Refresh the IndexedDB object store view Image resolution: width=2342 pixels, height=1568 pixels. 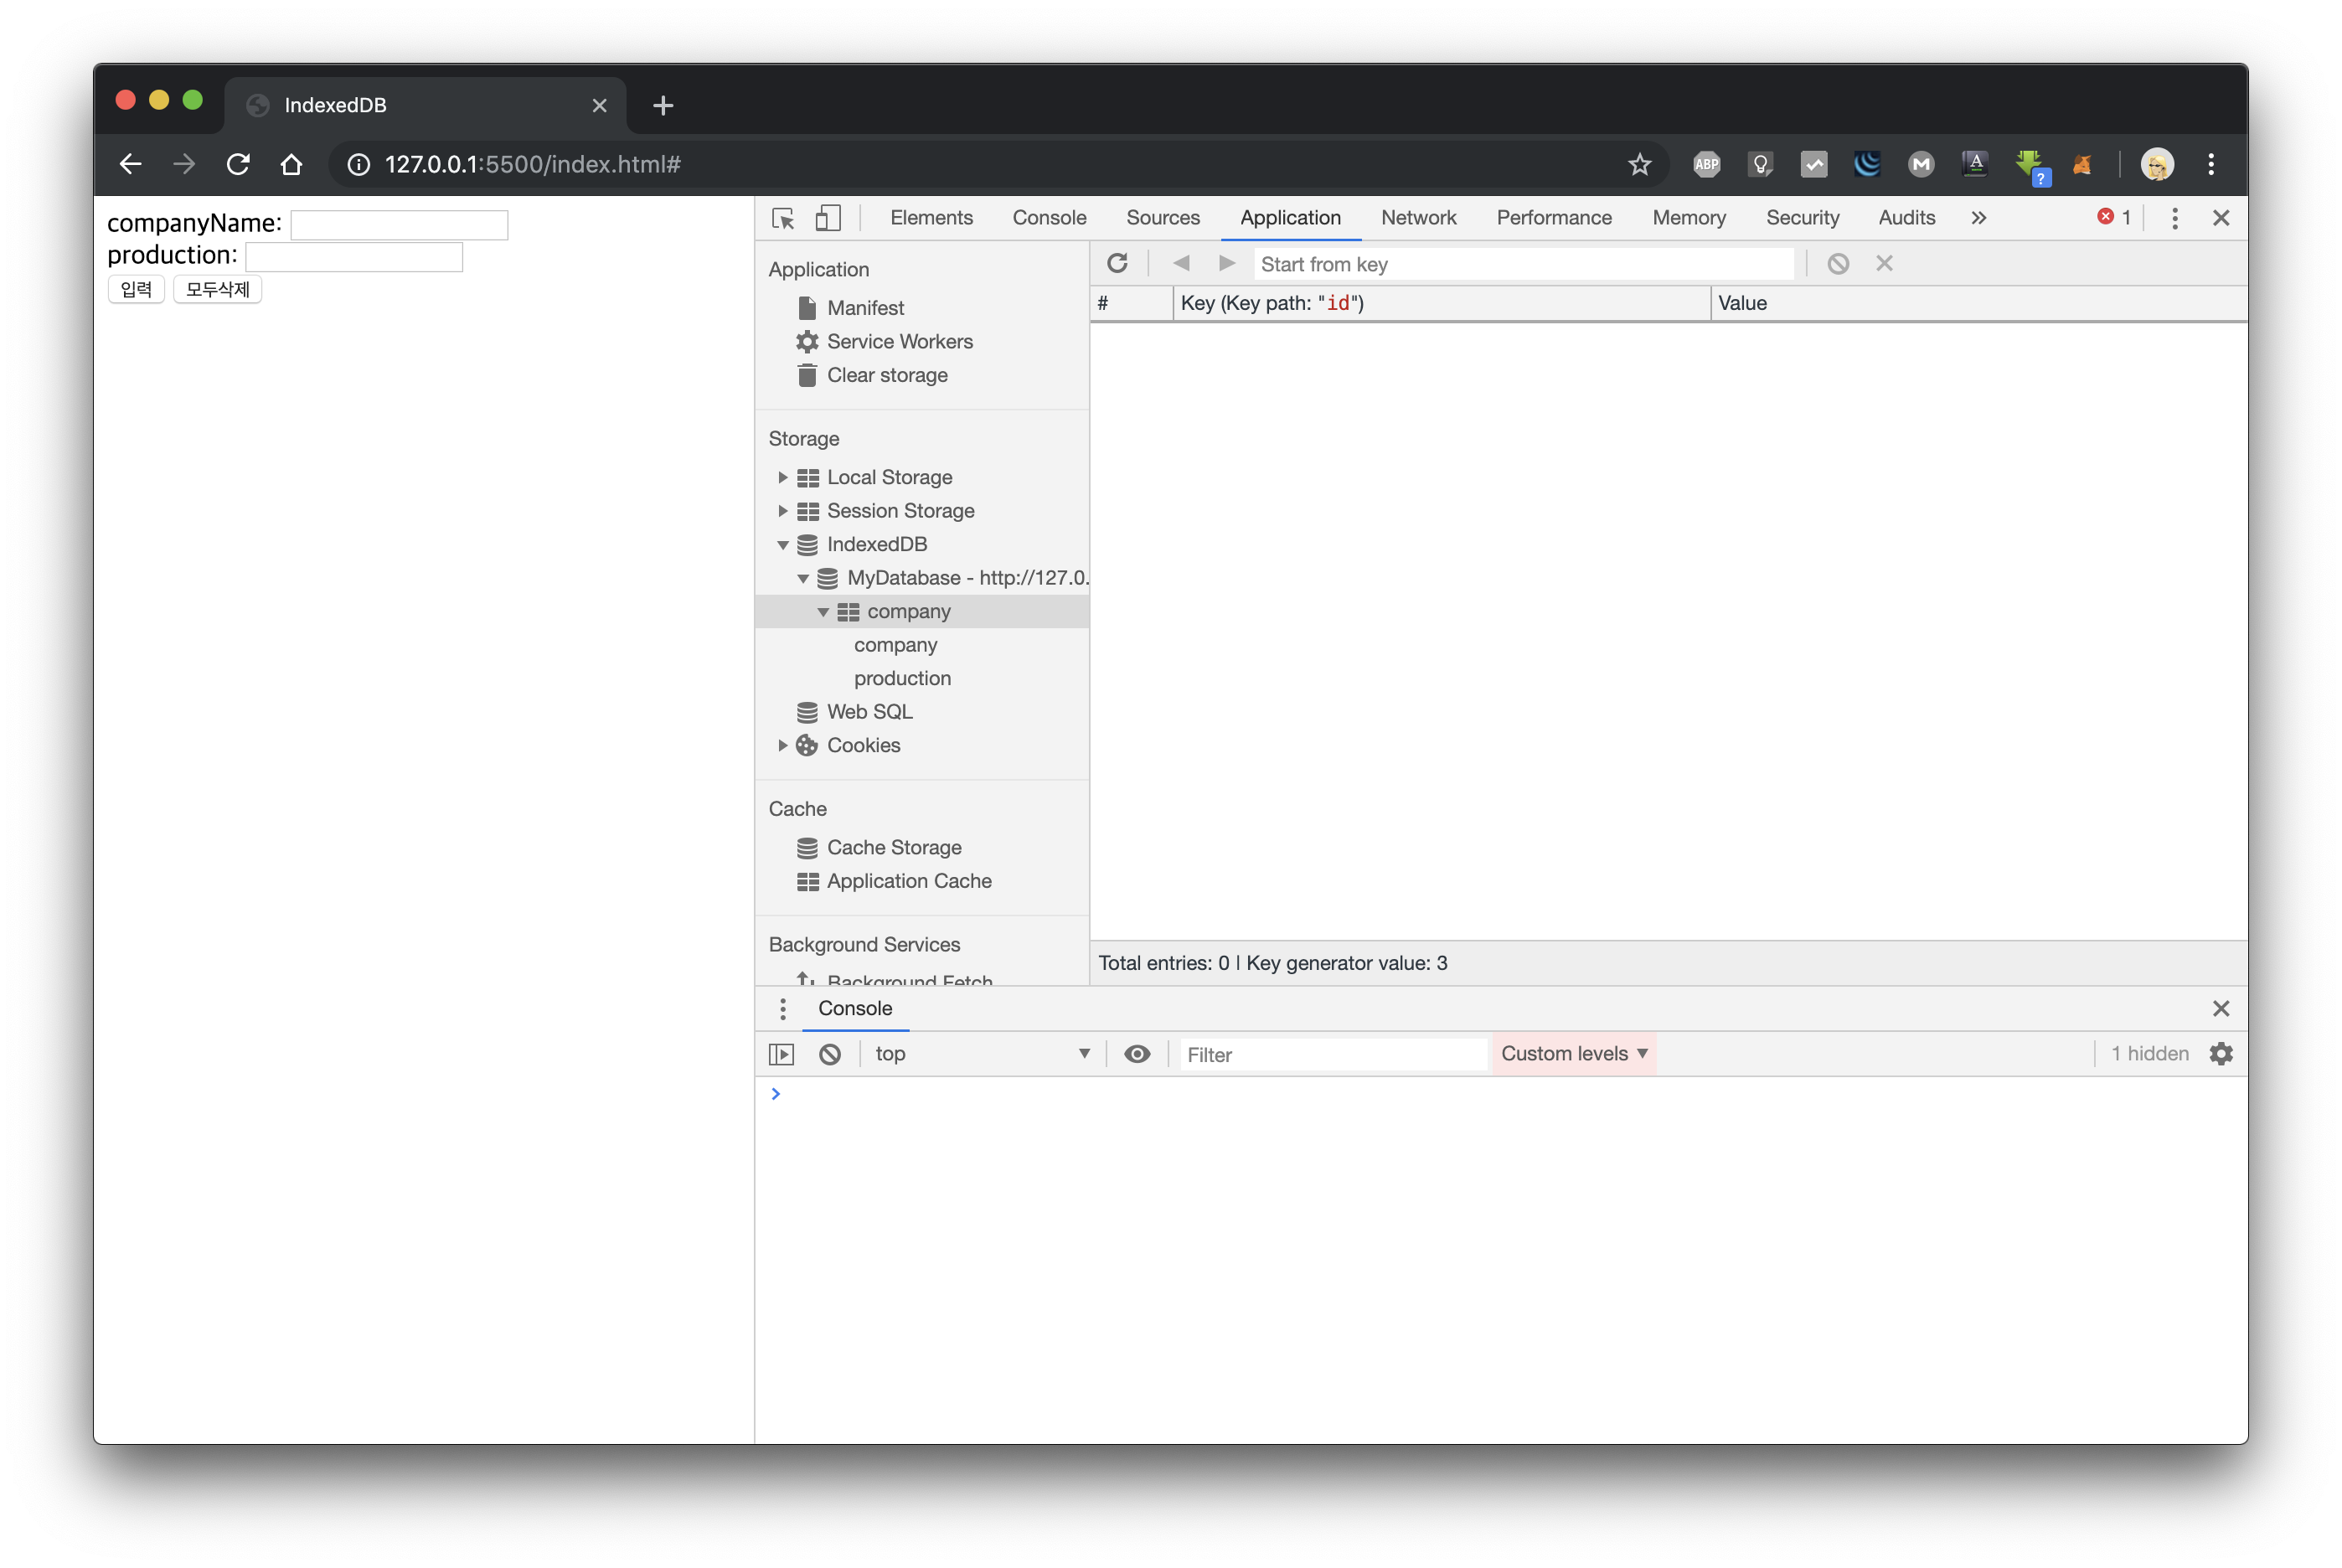coord(1117,263)
